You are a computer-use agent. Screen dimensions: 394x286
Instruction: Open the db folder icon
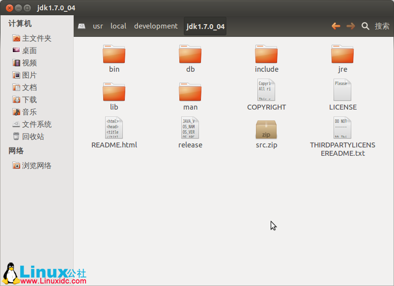[190, 54]
